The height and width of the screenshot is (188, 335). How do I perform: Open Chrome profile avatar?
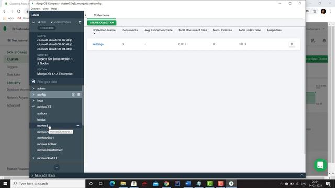(x=323, y=11)
